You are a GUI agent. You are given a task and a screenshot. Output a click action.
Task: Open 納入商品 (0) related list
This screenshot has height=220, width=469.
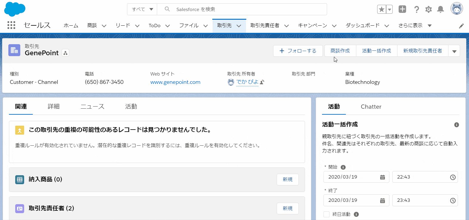click(x=45, y=179)
